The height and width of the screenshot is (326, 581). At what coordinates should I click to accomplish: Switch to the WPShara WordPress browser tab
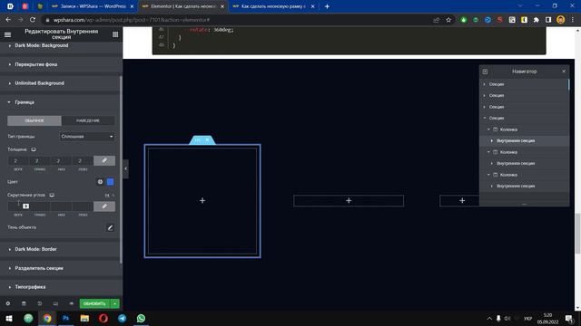click(93, 6)
